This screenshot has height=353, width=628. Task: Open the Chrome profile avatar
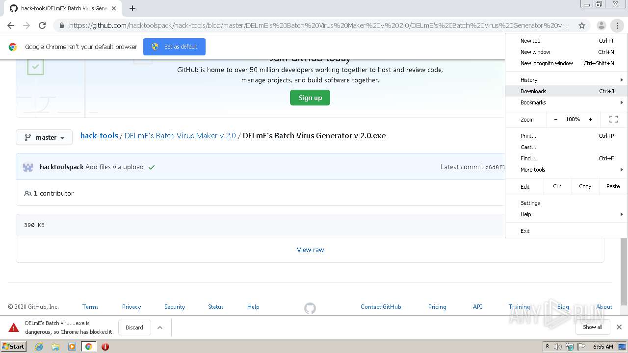(x=601, y=25)
